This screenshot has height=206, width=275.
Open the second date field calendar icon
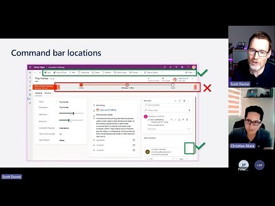click(134, 145)
